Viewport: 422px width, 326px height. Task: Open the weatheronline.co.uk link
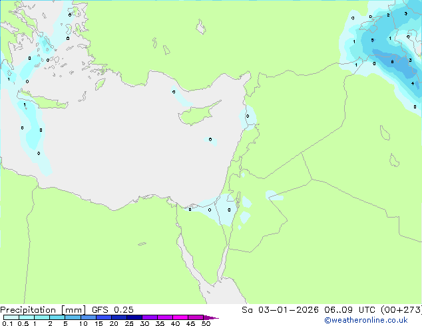366,320
